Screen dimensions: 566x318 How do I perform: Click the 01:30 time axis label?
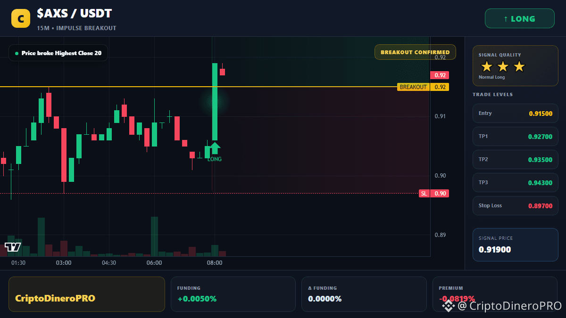(18, 263)
